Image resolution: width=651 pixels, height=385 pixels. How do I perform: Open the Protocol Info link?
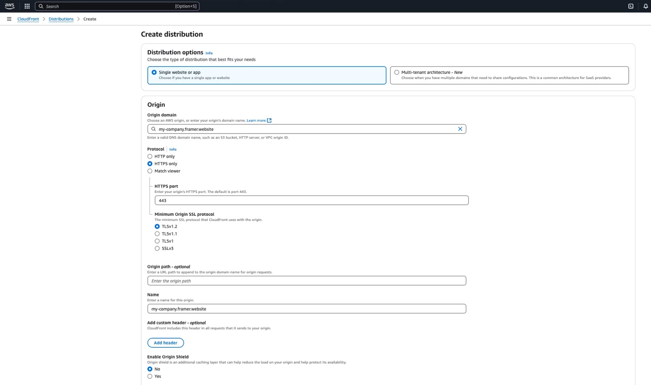click(173, 149)
